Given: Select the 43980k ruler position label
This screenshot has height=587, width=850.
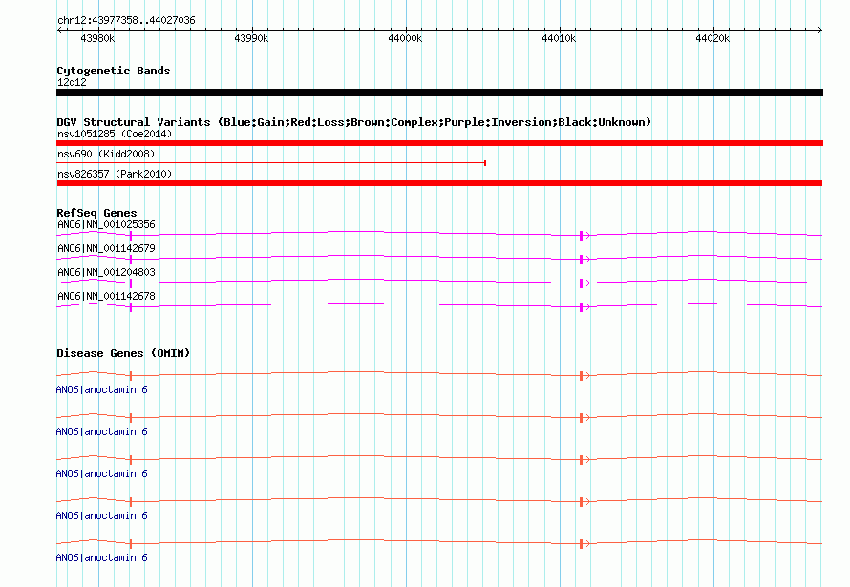Looking at the screenshot, I should pyautogui.click(x=97, y=38).
